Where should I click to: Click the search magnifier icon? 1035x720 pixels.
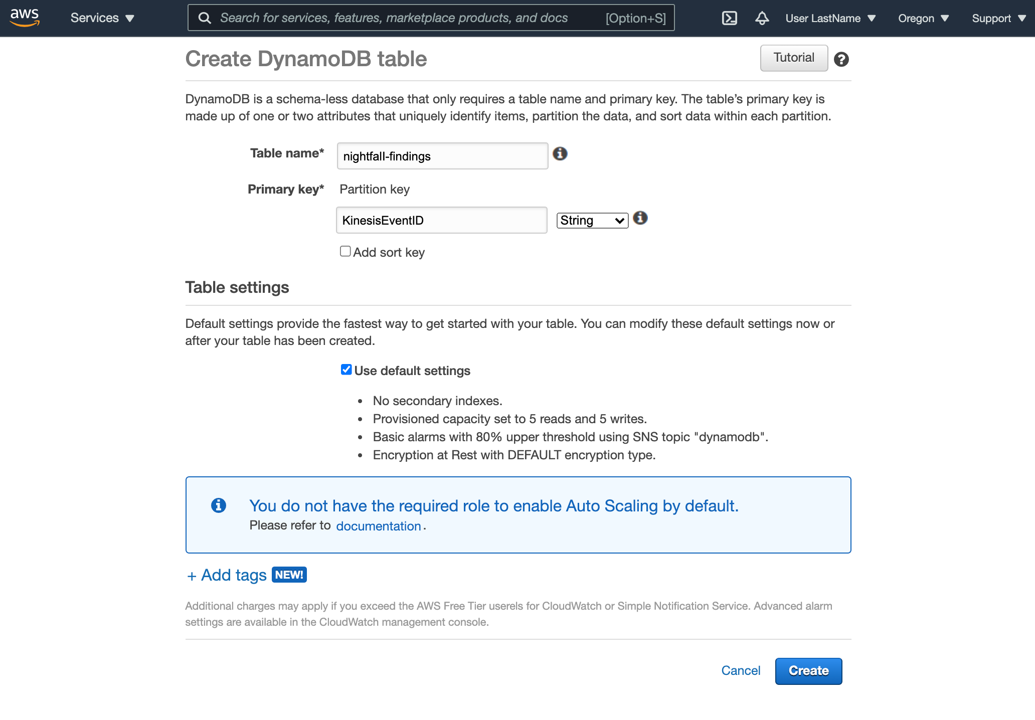coord(205,18)
